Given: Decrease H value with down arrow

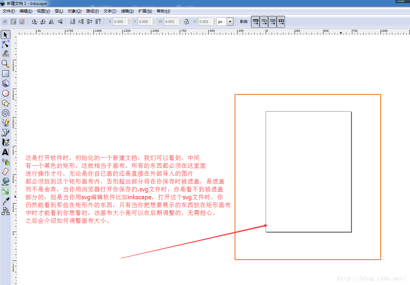Looking at the screenshot, I should [x=215, y=24].
